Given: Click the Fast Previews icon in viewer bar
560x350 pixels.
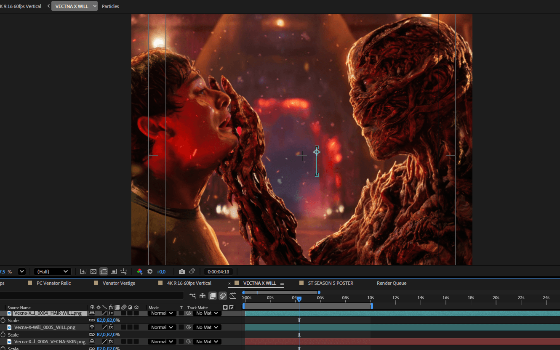Looking at the screenshot, I should (x=83, y=272).
